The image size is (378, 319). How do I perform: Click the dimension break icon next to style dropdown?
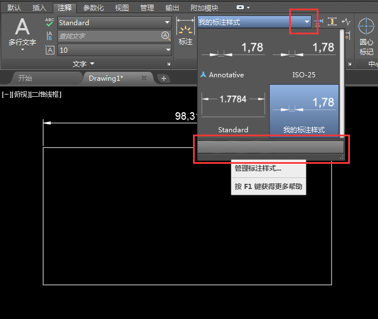pyautogui.click(x=318, y=22)
